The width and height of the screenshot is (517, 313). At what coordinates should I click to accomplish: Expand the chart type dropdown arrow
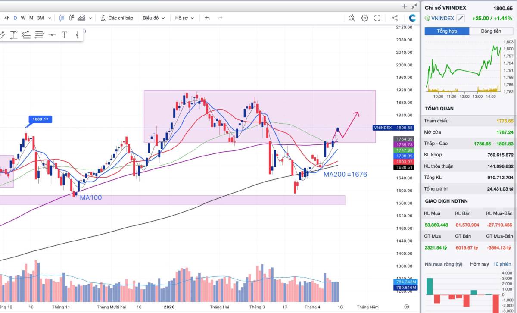[x=90, y=18]
